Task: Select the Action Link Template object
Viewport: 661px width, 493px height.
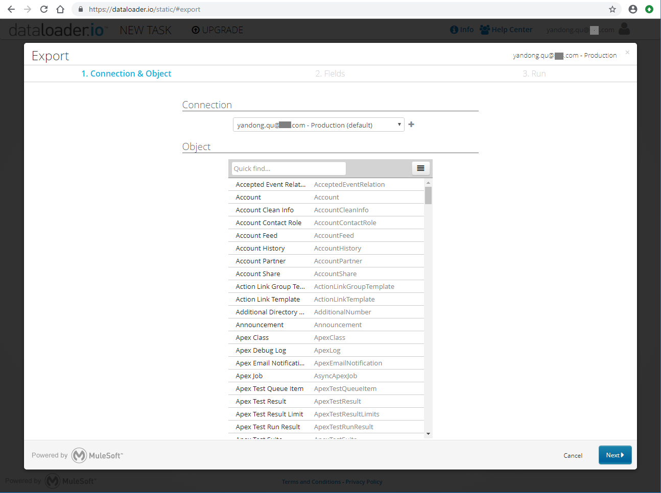Action: click(x=326, y=299)
